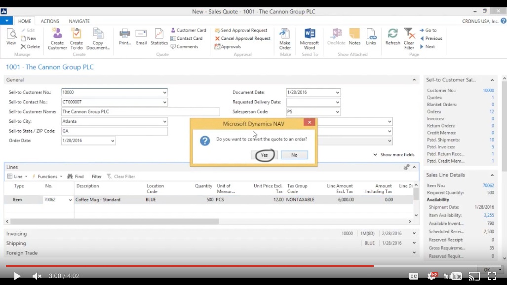
Task: Click the Sell-to Customer Name field
Action: [x=140, y=112]
